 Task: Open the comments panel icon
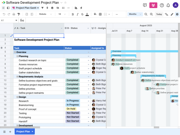[145, 5]
